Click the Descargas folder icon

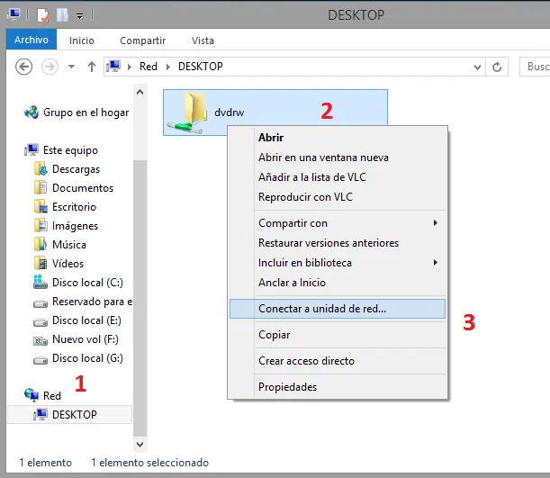(41, 168)
